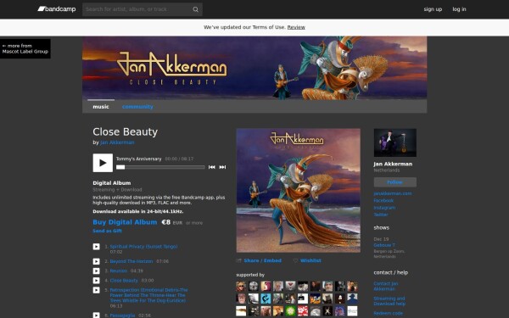Viewport: 509px width, 318px height.
Task: Contact Jan Akkerman
Action: pos(386,287)
